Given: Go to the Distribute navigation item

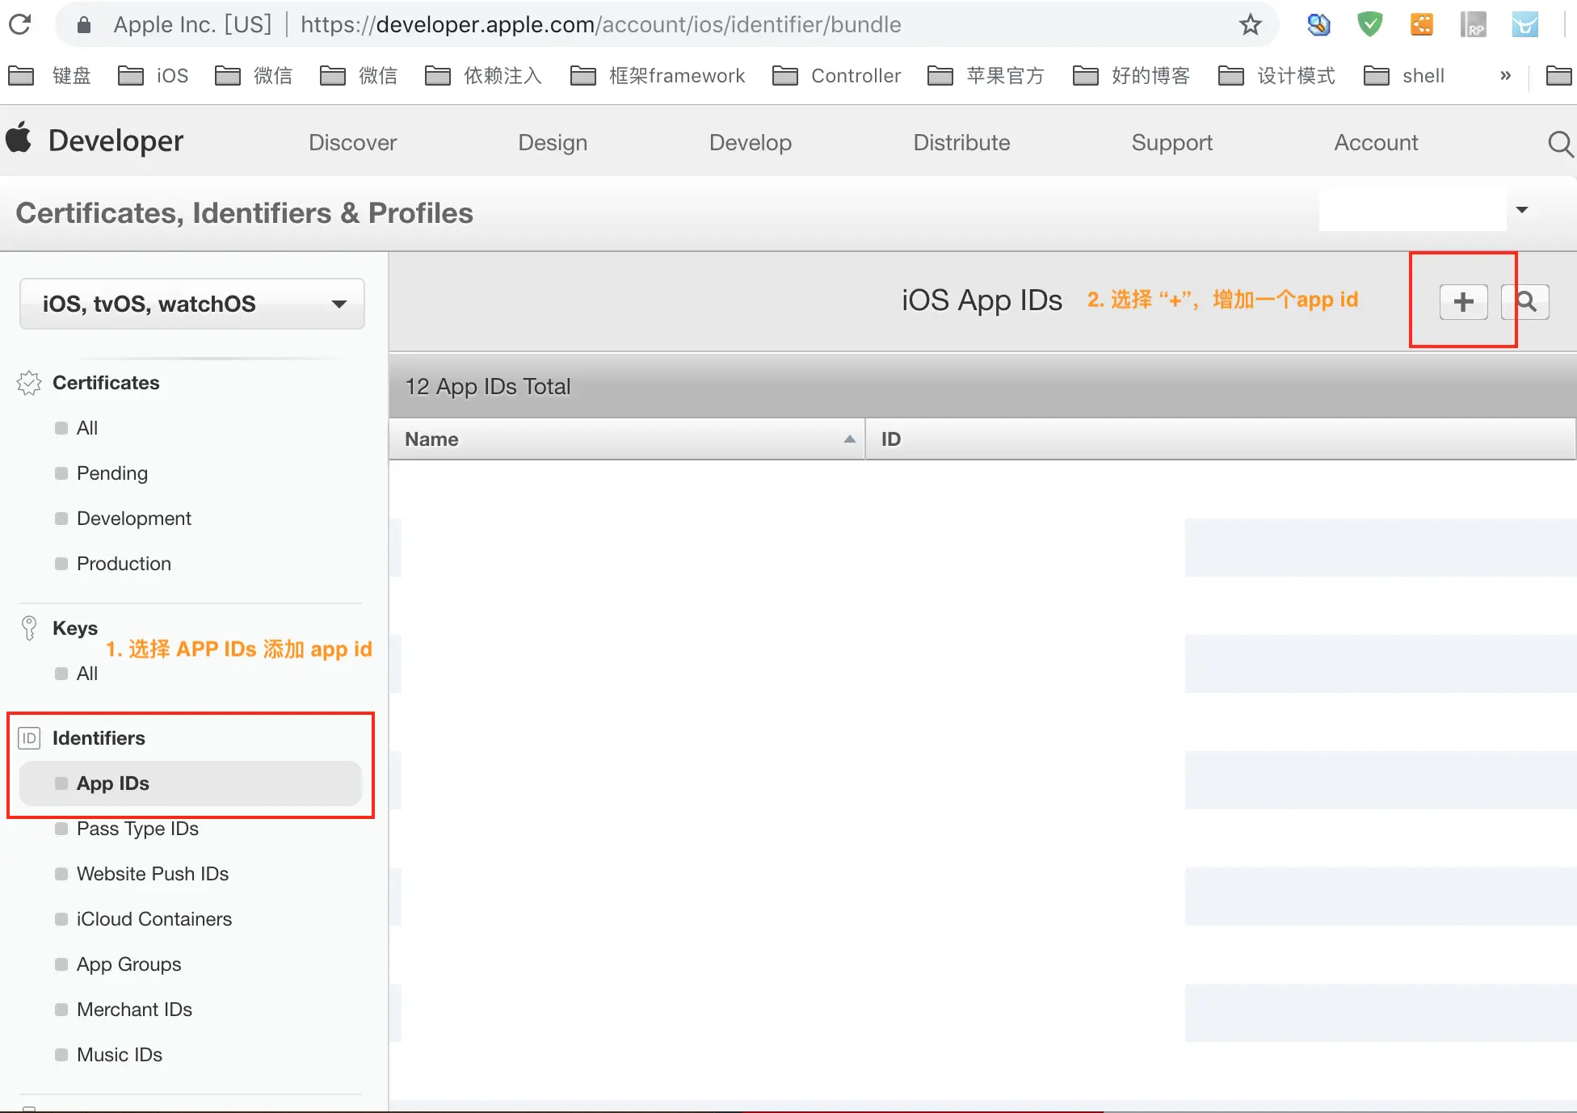Looking at the screenshot, I should click(961, 143).
